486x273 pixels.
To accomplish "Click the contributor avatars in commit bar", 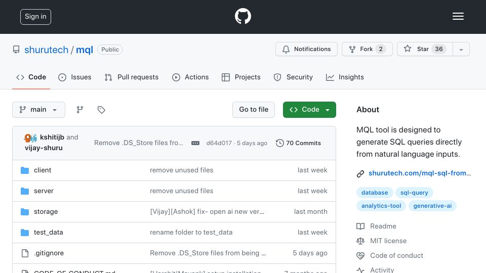I will coord(30,138).
